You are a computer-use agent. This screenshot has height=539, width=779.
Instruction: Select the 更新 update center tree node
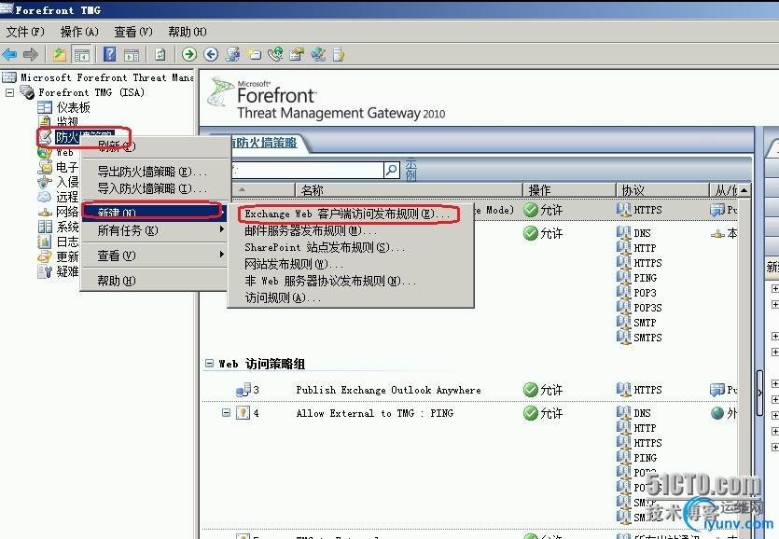coord(66,256)
